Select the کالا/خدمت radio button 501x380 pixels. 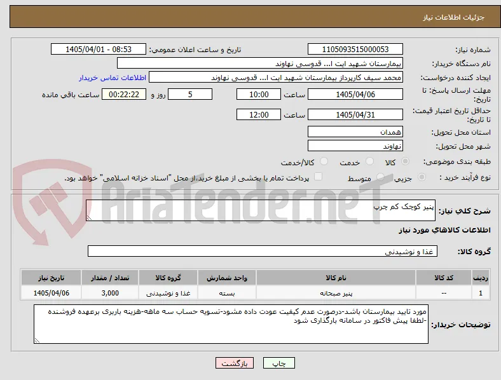click(324, 161)
